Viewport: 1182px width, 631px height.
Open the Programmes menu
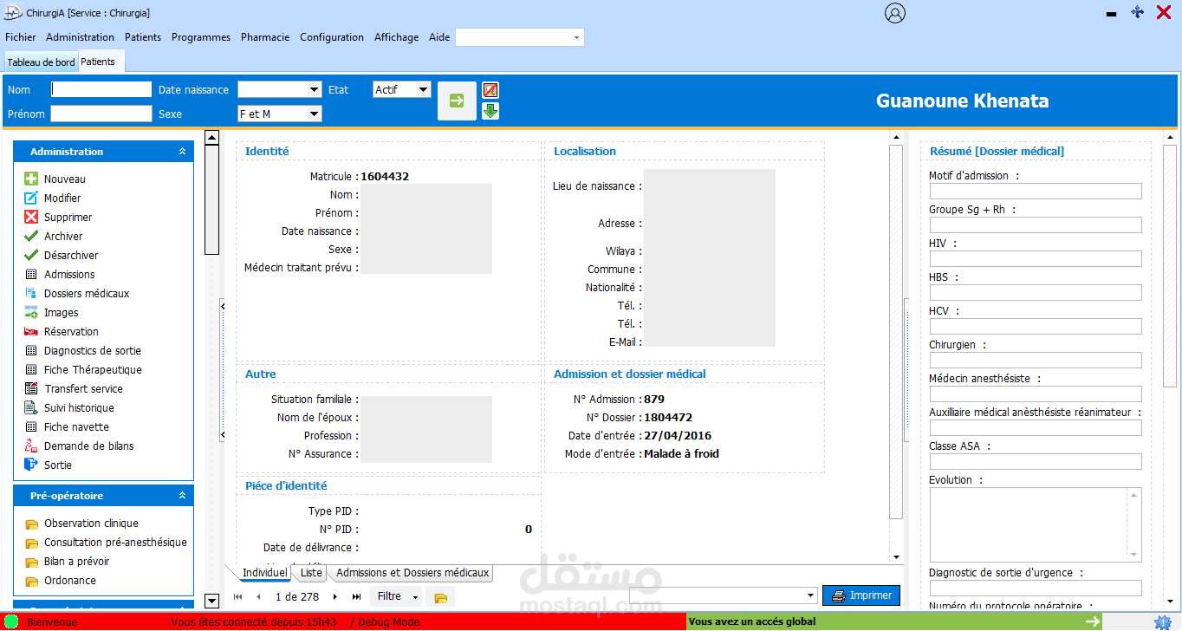[201, 37]
